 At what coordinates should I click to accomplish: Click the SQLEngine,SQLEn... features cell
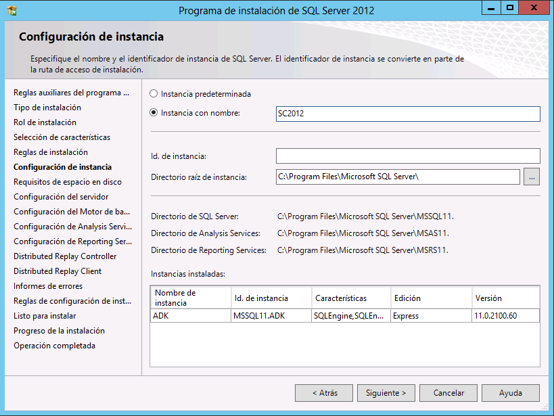click(x=351, y=316)
